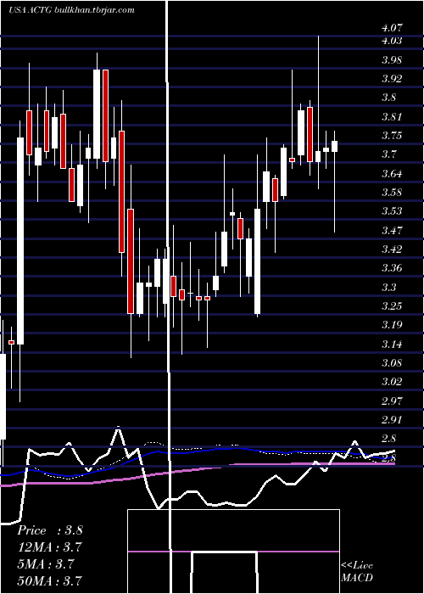Click the 3.19 price axis label
This screenshot has width=424, height=594.
coord(392,325)
